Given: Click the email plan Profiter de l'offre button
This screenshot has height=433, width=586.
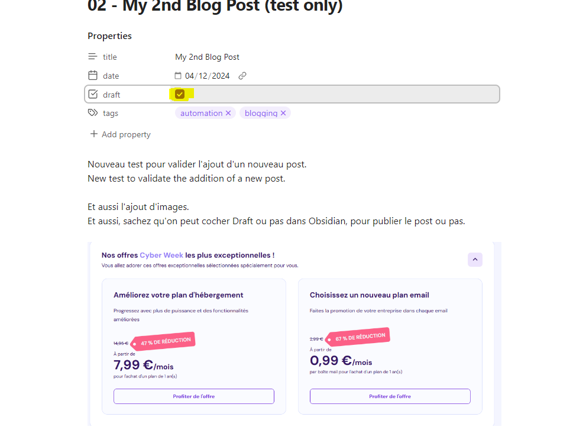Looking at the screenshot, I should point(390,396).
